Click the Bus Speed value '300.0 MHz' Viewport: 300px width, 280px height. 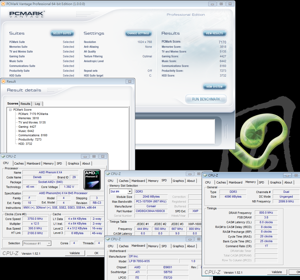(35, 228)
